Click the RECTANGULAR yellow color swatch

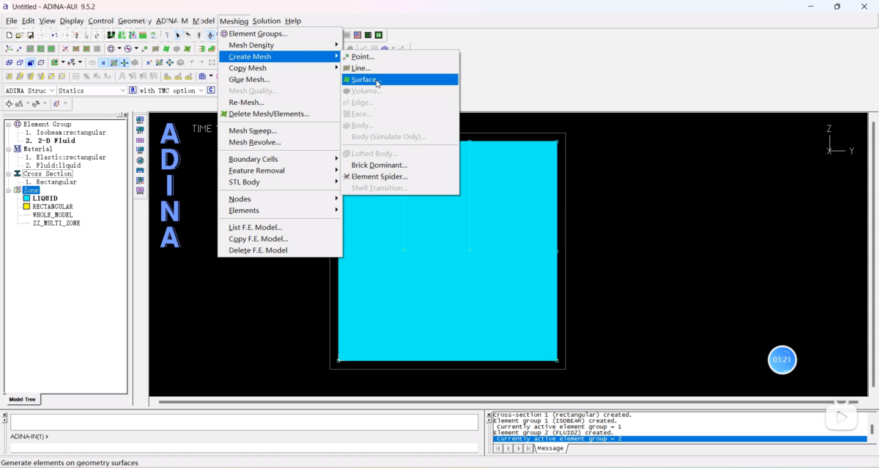click(26, 207)
